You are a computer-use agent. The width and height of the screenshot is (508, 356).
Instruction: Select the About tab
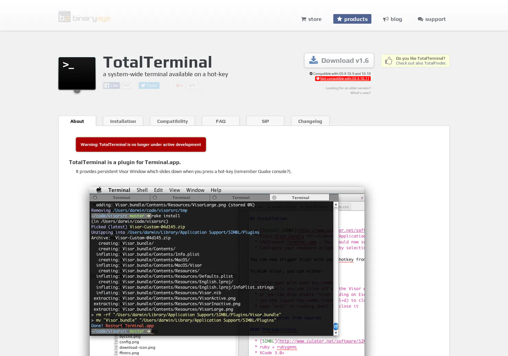tap(77, 121)
